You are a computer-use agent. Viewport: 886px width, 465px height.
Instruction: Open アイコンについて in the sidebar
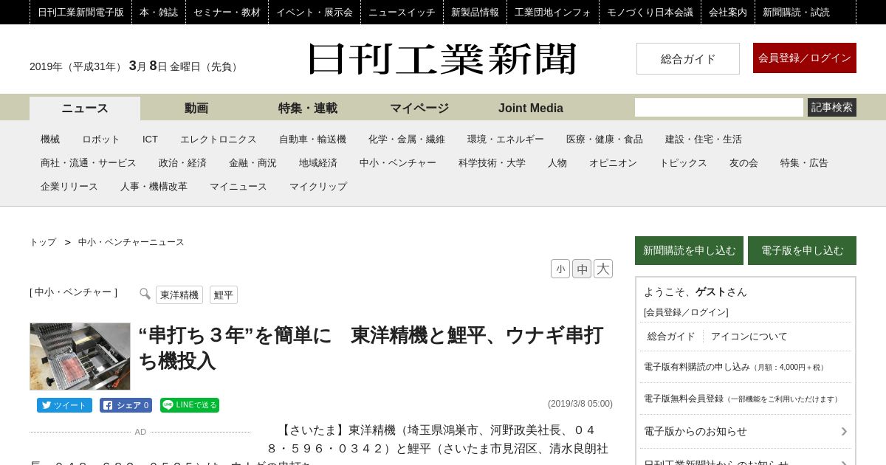(x=749, y=336)
